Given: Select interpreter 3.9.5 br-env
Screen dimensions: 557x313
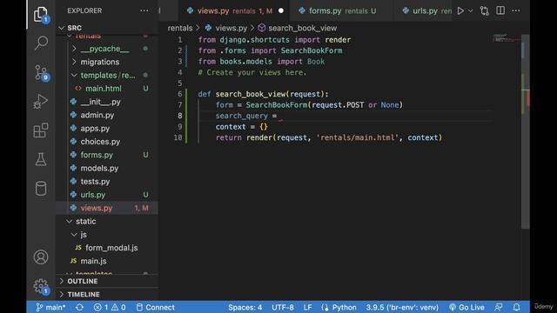Looking at the screenshot, I should (x=402, y=307).
